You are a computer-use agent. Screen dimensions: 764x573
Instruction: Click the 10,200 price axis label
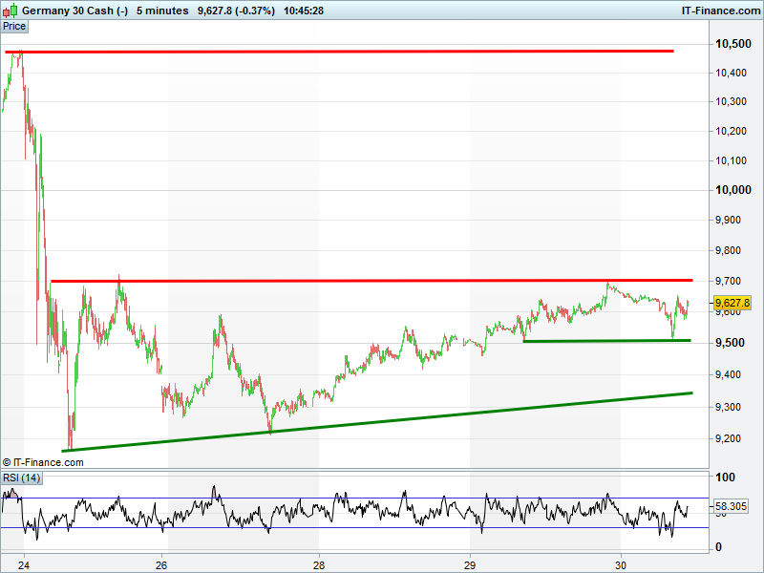[731, 131]
